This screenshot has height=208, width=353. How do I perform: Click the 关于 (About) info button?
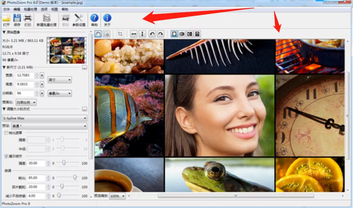point(107,19)
